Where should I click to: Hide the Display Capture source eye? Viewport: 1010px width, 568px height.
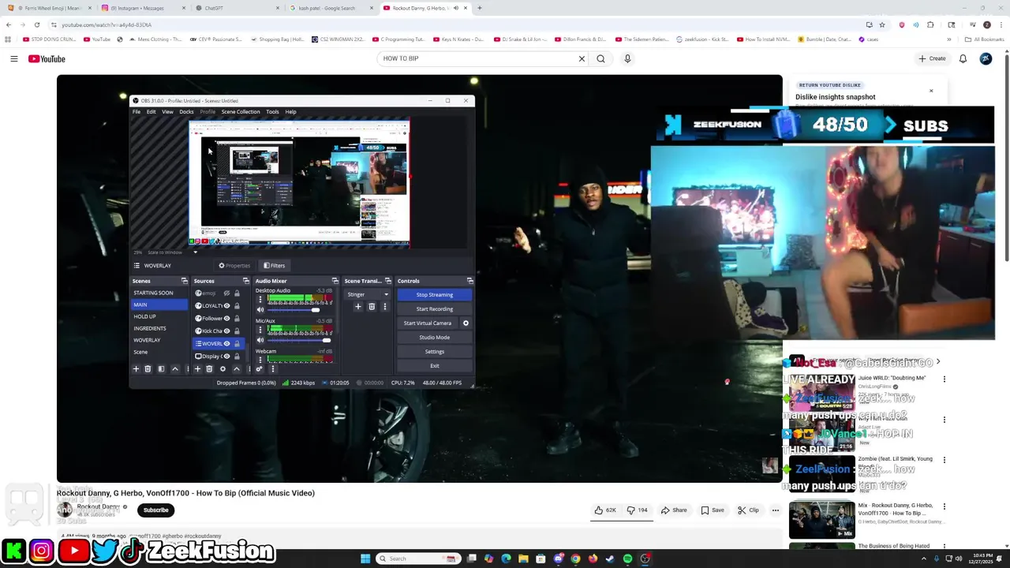(226, 356)
